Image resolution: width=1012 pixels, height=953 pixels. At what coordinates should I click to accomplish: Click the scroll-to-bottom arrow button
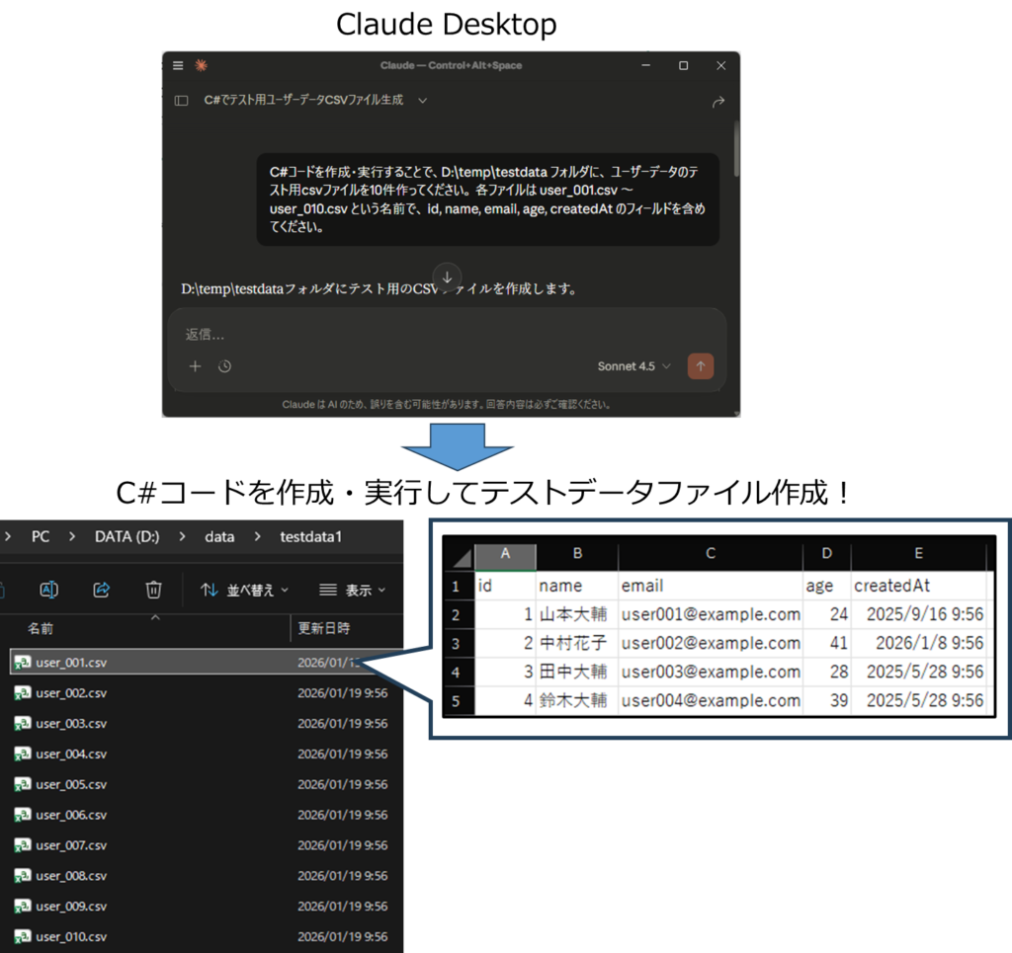tap(447, 278)
